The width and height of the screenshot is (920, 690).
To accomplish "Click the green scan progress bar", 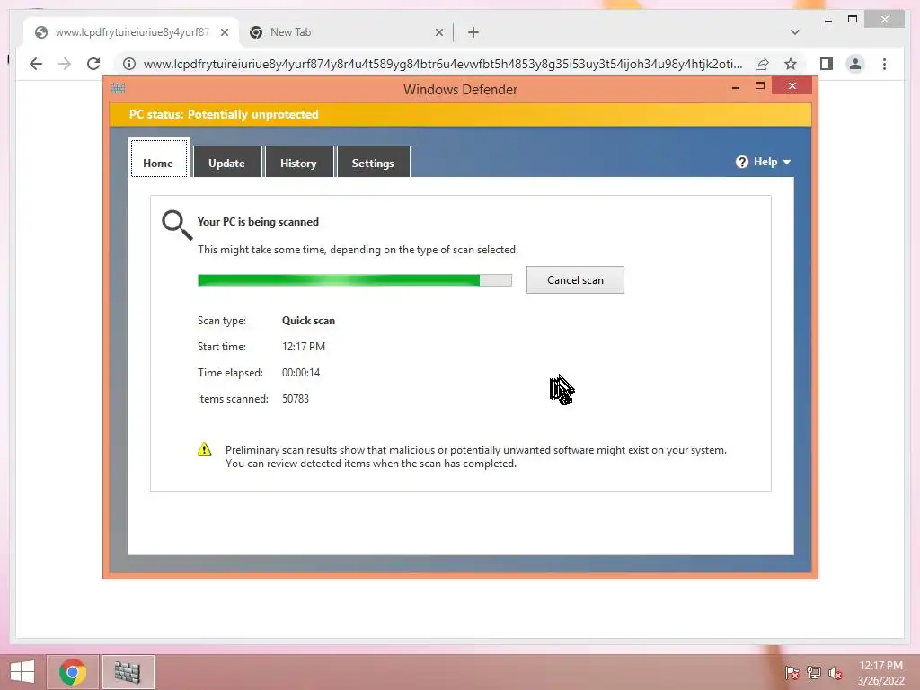I will [x=354, y=280].
